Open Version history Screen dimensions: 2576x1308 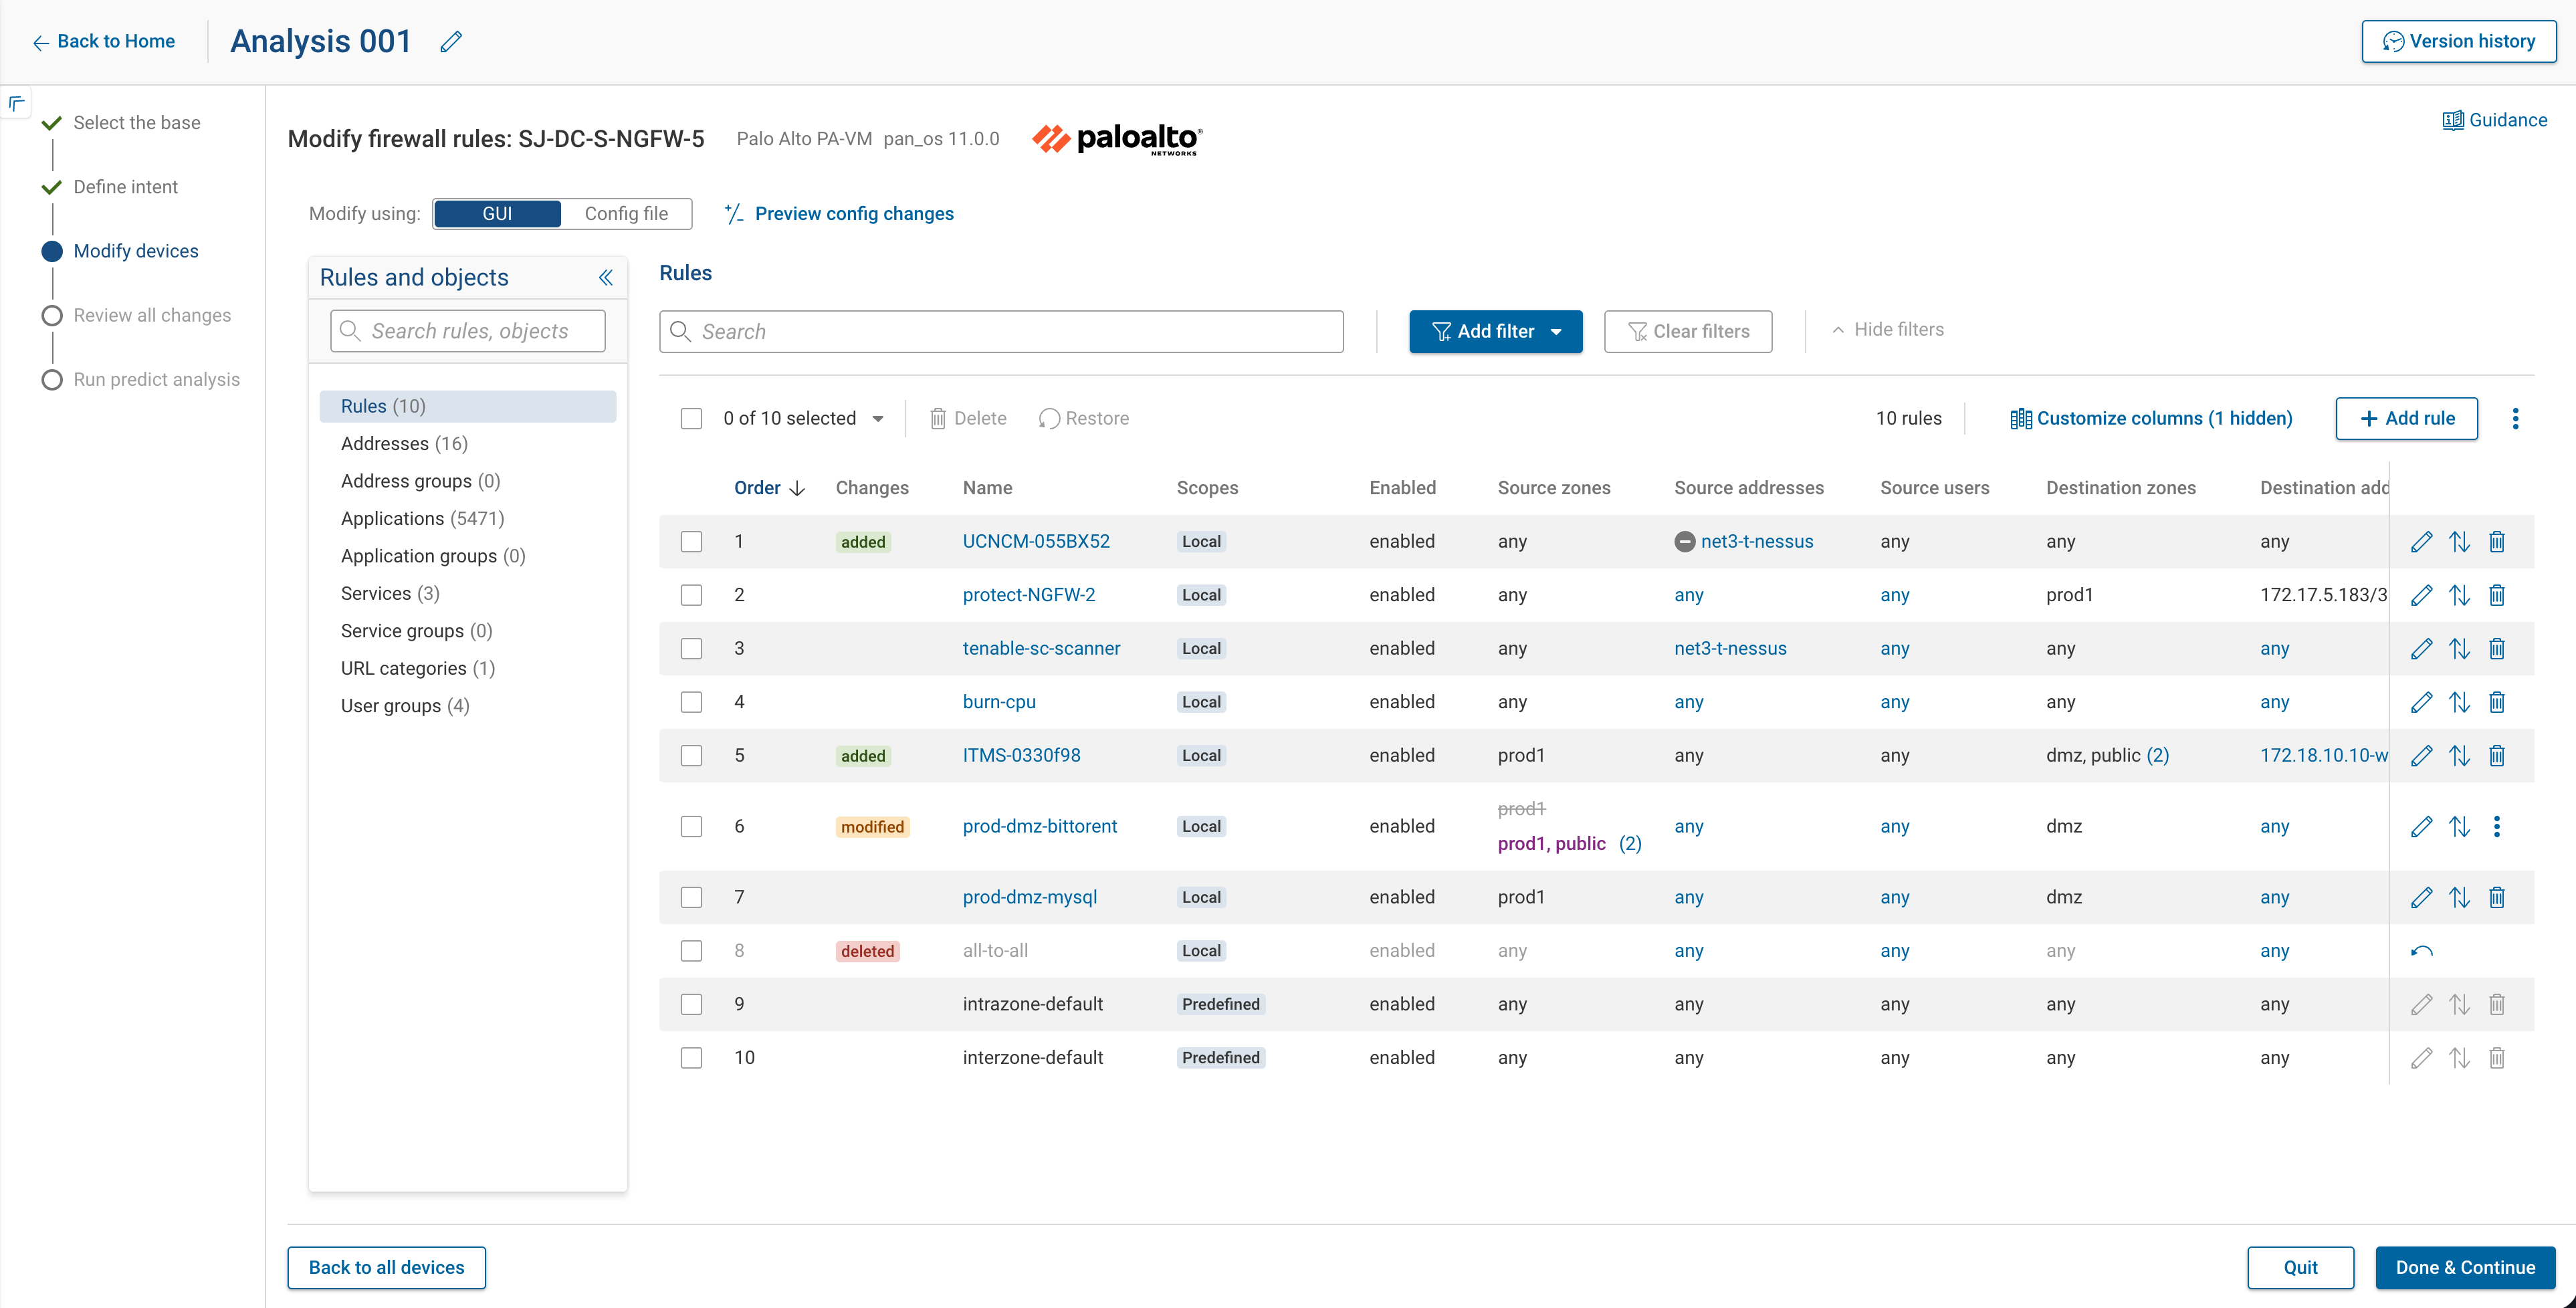2459,41
